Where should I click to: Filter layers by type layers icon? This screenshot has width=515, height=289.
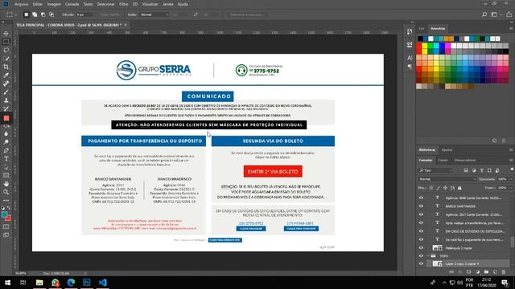tap(482, 170)
